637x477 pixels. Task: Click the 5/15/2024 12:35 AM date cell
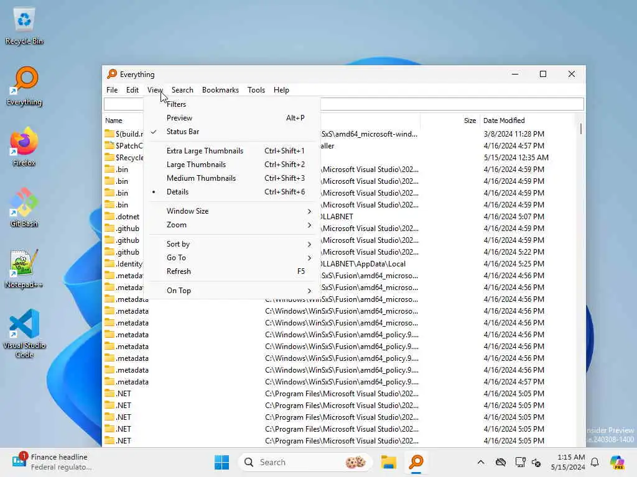[x=516, y=157]
